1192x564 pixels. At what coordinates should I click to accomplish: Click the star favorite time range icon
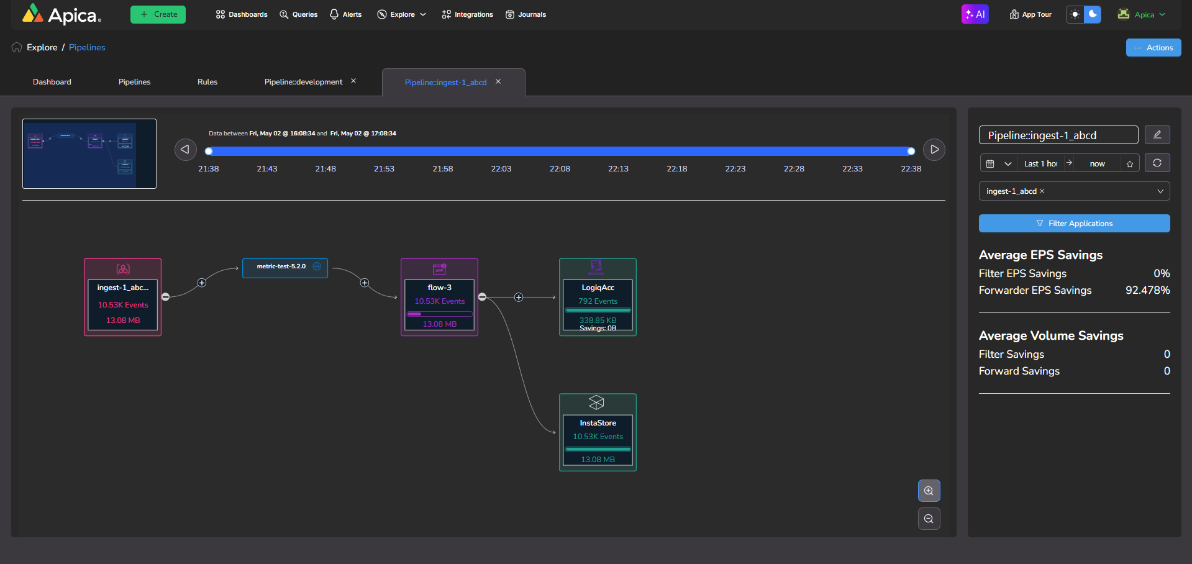pos(1130,164)
